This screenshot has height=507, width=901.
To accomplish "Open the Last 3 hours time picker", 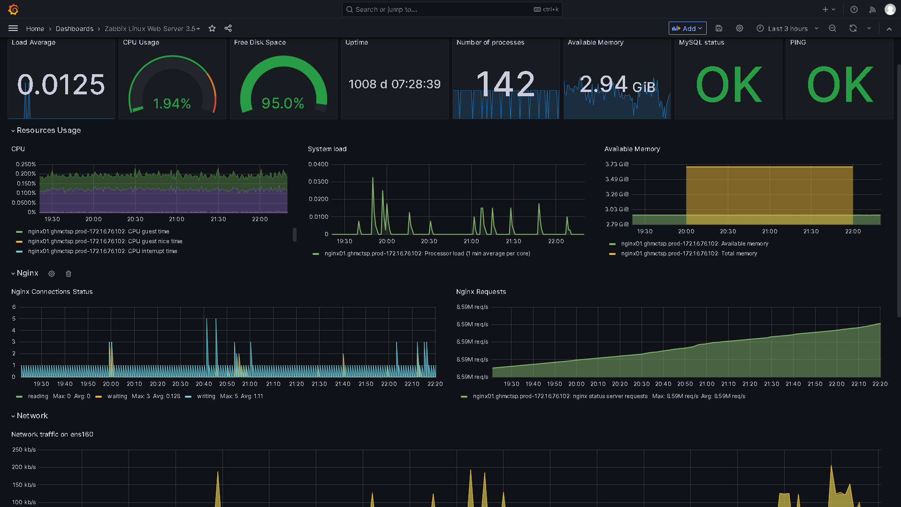I will pyautogui.click(x=787, y=29).
